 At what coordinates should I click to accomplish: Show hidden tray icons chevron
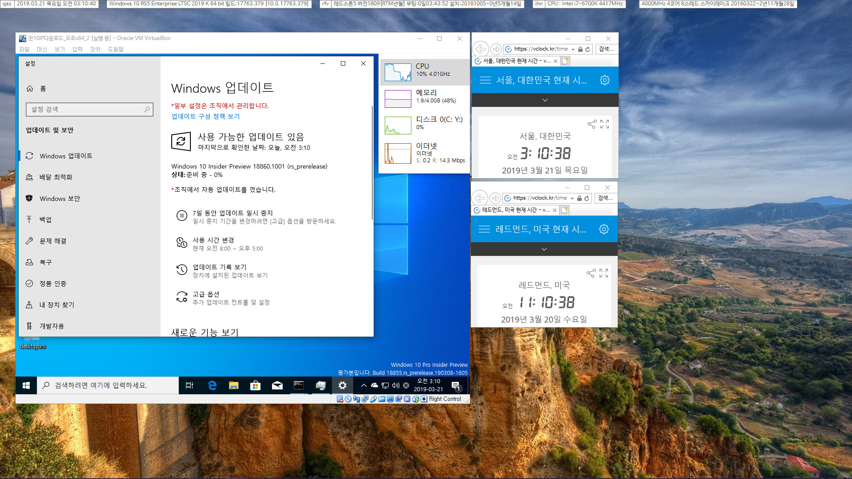coord(364,385)
